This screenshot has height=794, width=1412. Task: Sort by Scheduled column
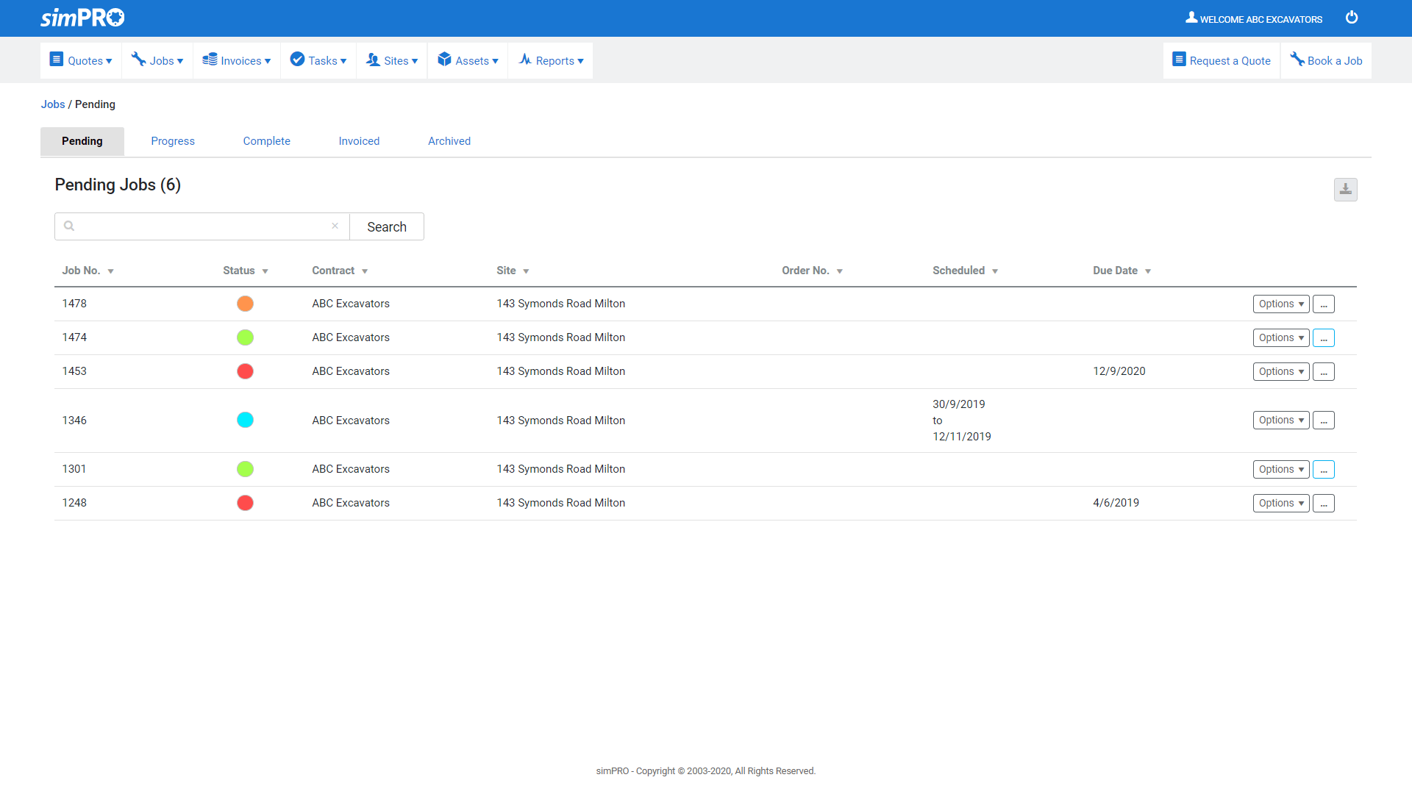click(x=965, y=271)
